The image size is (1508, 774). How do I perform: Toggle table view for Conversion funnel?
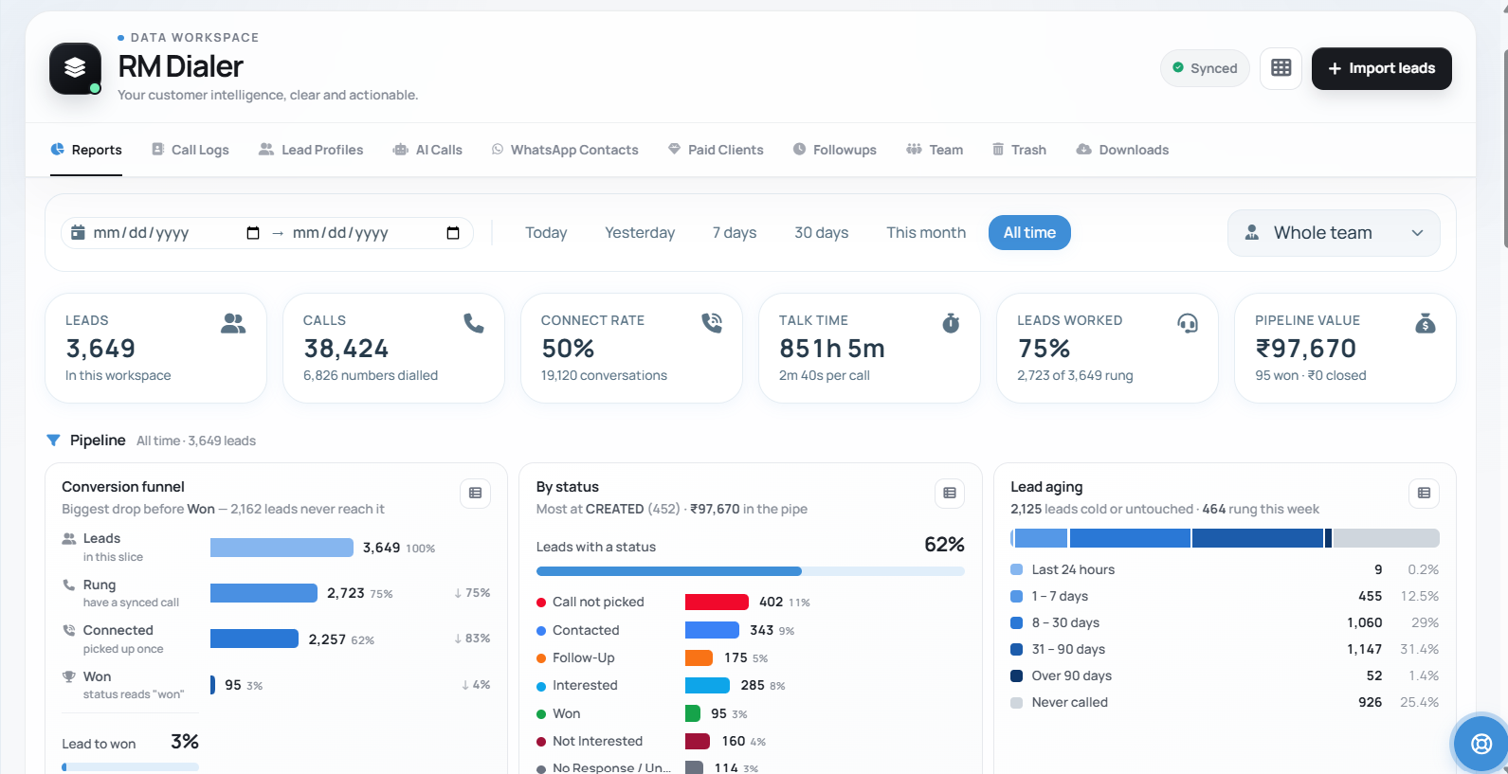476,494
